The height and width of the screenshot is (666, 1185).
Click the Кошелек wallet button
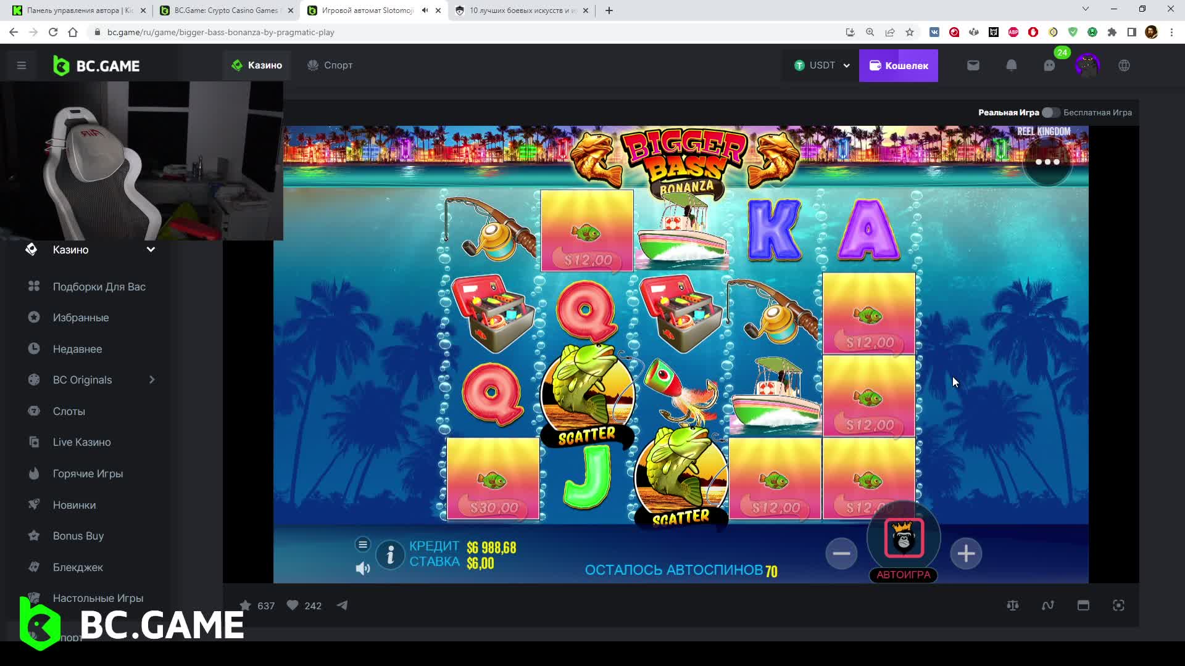point(898,65)
